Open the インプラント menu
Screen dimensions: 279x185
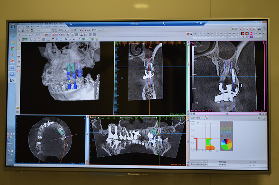point(46,27)
